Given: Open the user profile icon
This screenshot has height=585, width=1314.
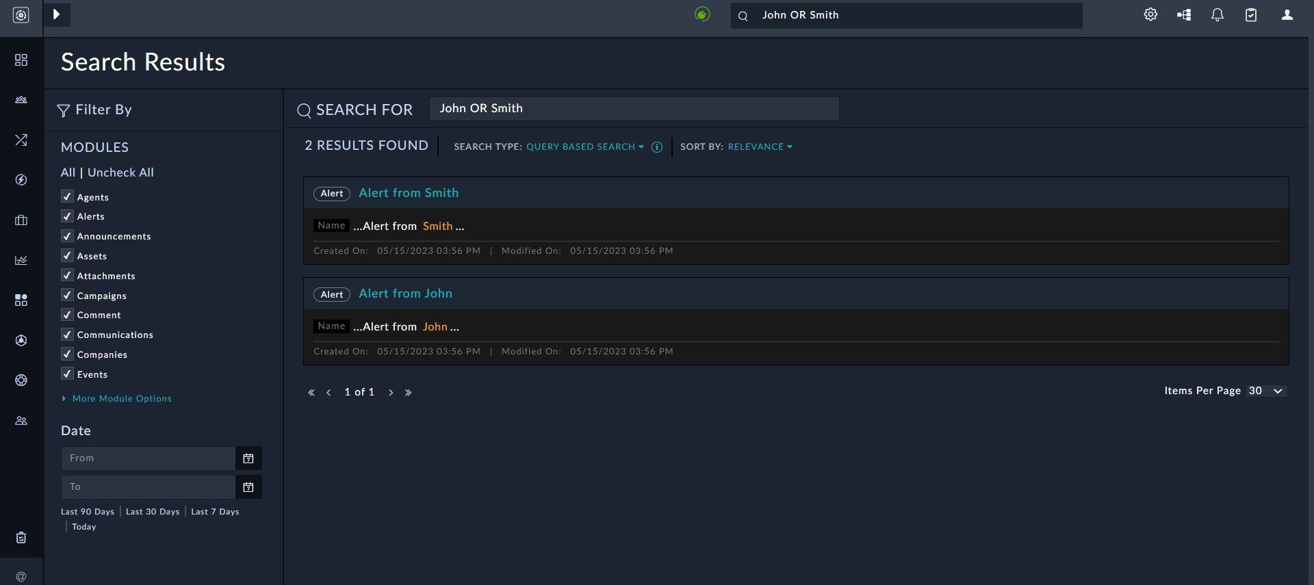Looking at the screenshot, I should 1287,14.
